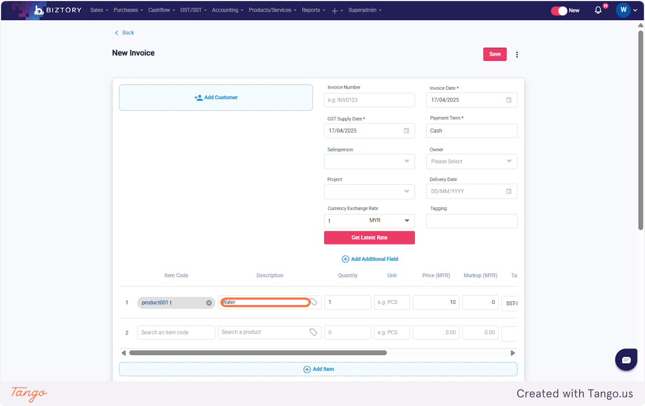Click Add Customer
The width and height of the screenshot is (645, 406).
[216, 98]
